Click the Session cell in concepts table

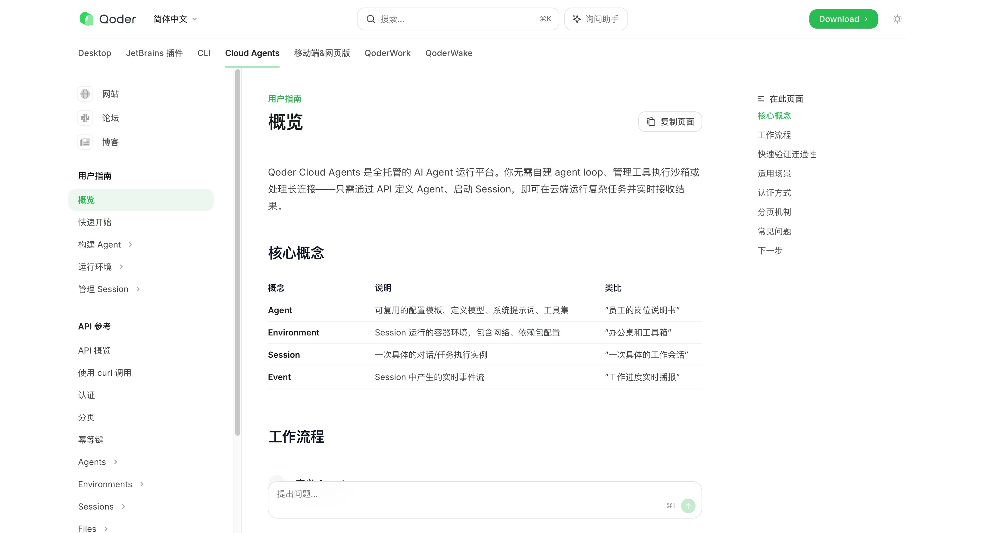pos(284,355)
